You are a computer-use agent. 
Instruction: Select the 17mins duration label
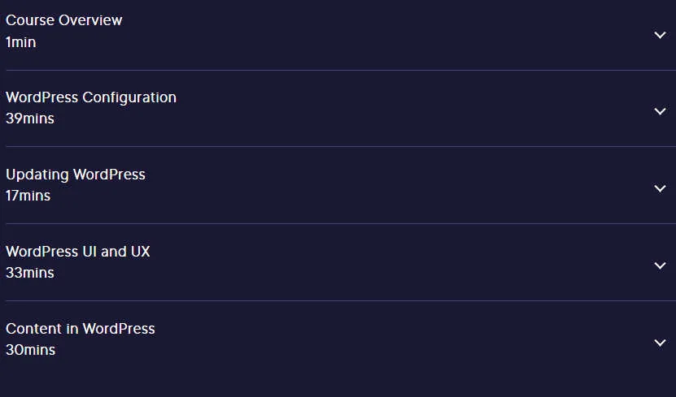(x=28, y=196)
